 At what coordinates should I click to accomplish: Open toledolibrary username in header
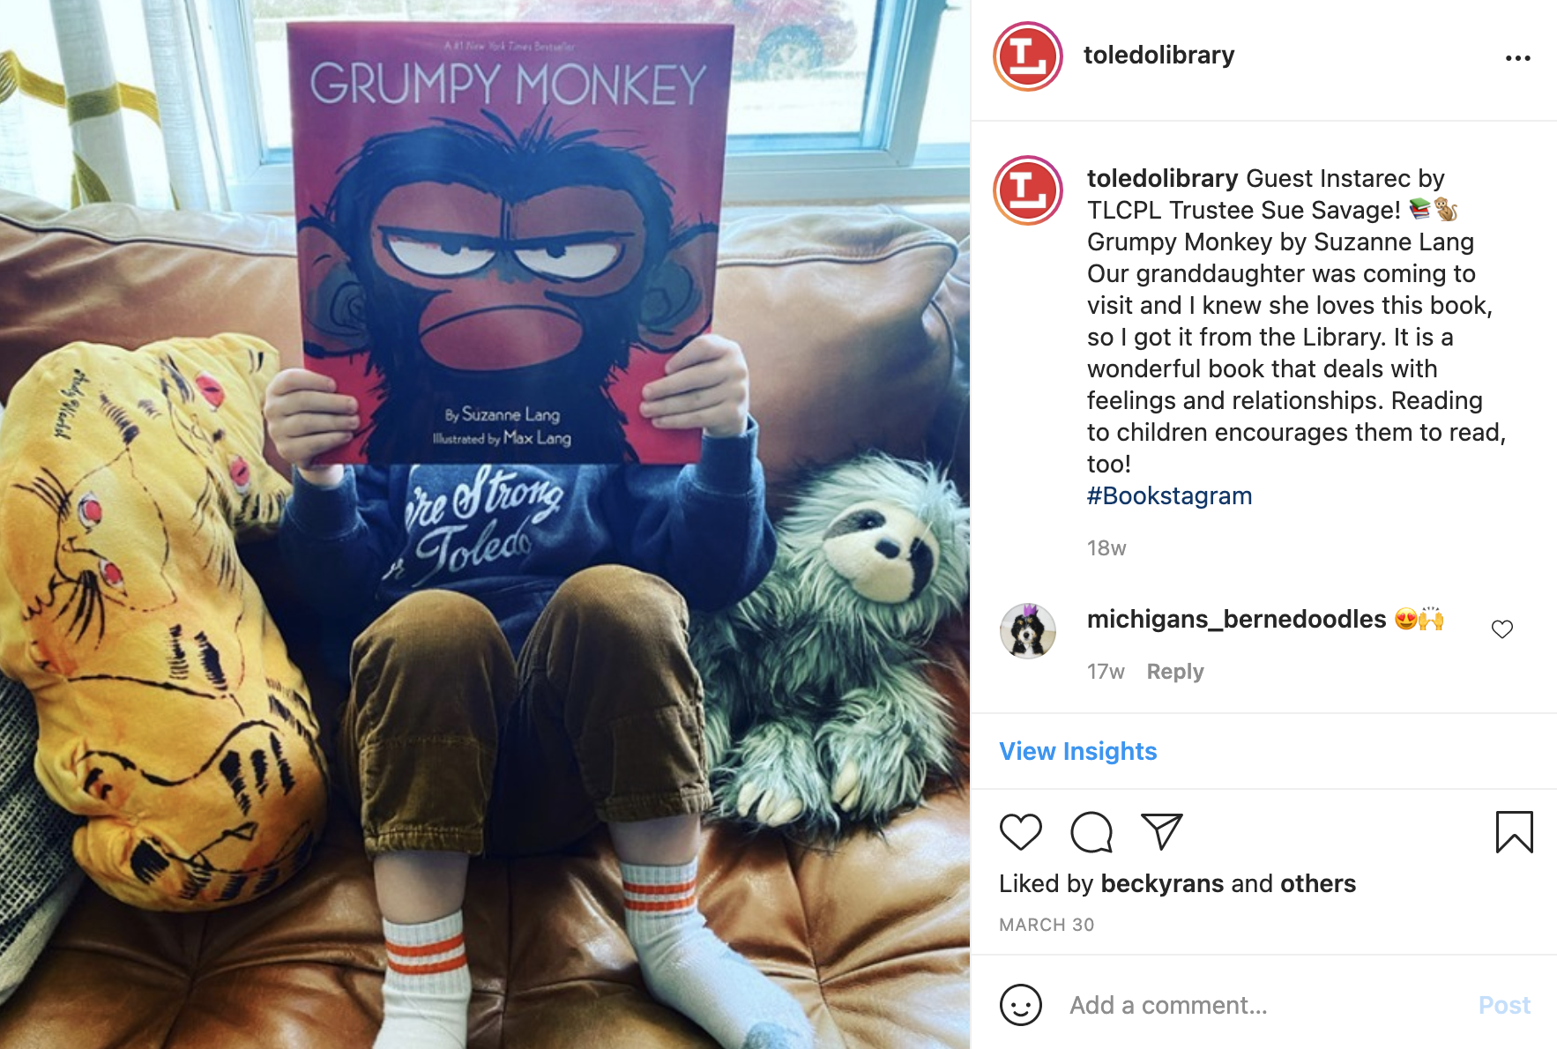(1158, 55)
